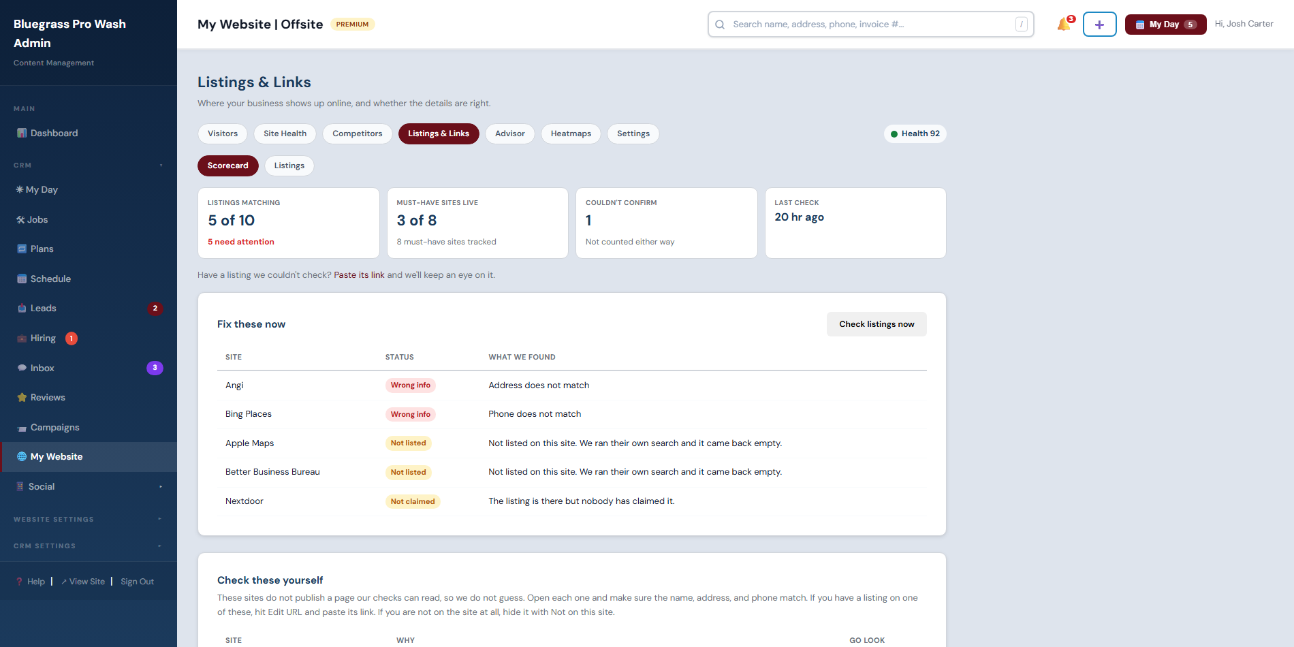Viewport: 1294px width, 647px height.
Task: Open Dashboard from the sidebar
Action: [89, 133]
